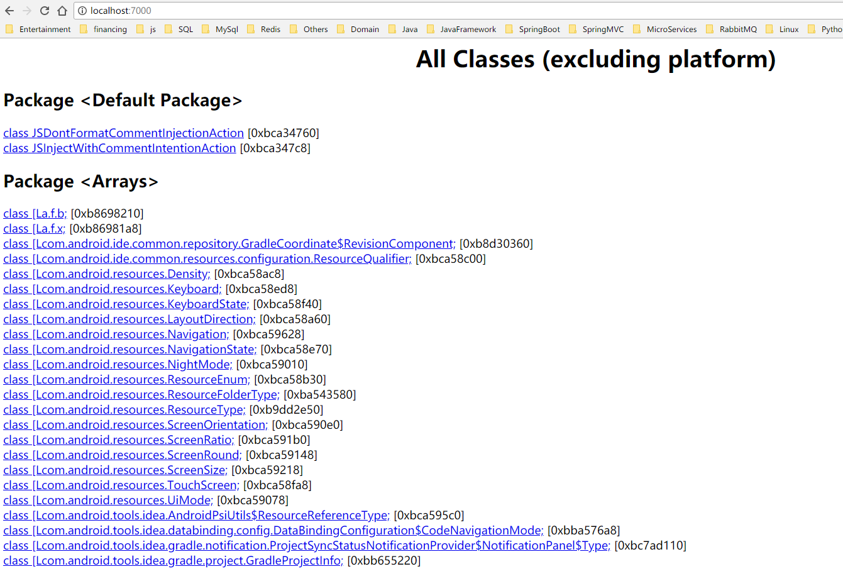This screenshot has width=843, height=569.
Task: Open ProjectSyncStatusNotificationProvider$NotificationPanel$Type class link
Action: click(307, 546)
